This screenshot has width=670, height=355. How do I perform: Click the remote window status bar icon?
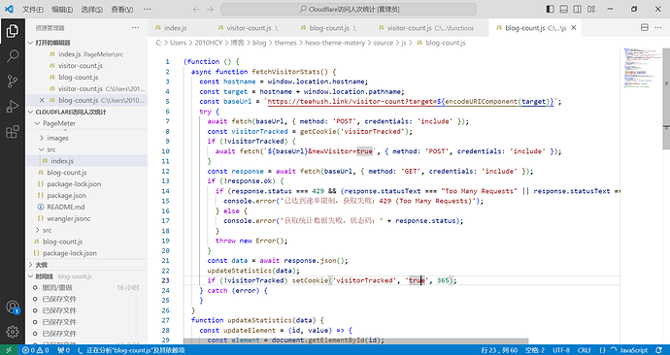pyautogui.click(x=9, y=350)
